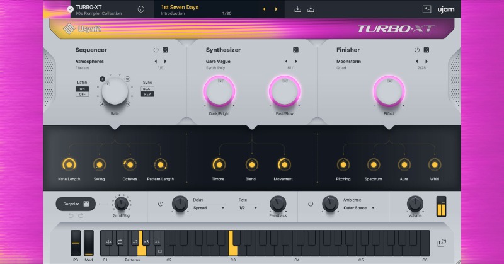
Task: Click the Spectrum knob
Action: (374, 164)
